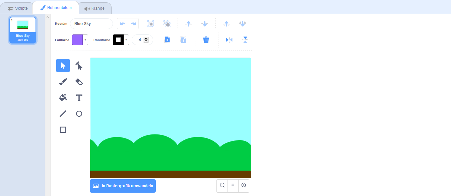Switch to the Klänge tab

(x=94, y=8)
